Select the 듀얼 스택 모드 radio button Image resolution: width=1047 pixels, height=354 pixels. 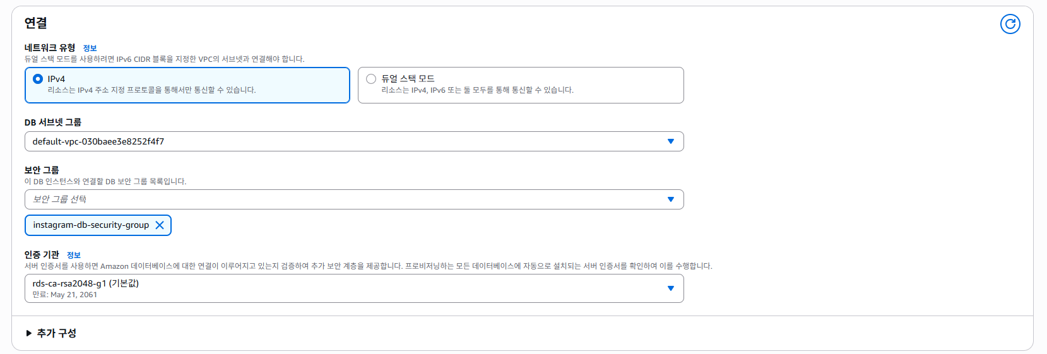click(371, 79)
